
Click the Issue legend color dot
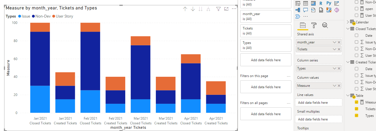[19, 16]
